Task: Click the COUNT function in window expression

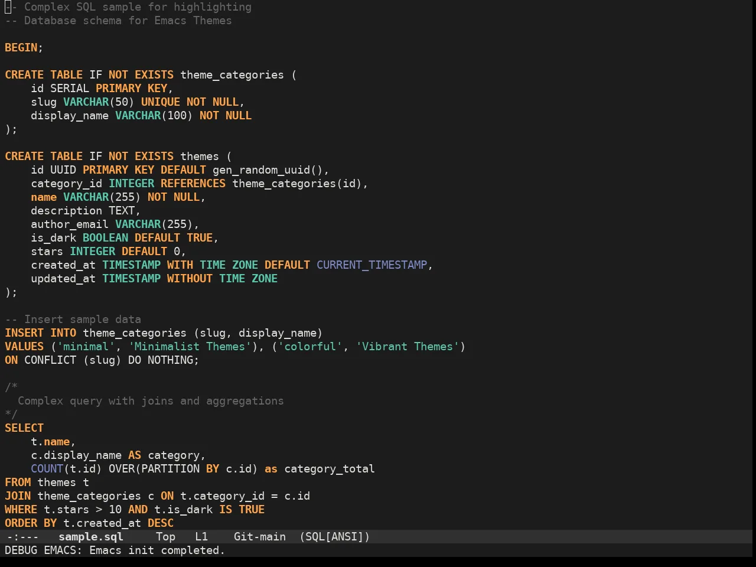Action: (x=47, y=469)
